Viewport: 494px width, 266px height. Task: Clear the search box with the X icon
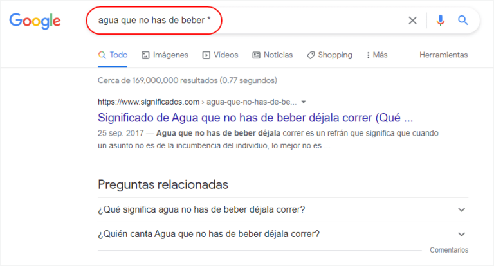coord(412,21)
